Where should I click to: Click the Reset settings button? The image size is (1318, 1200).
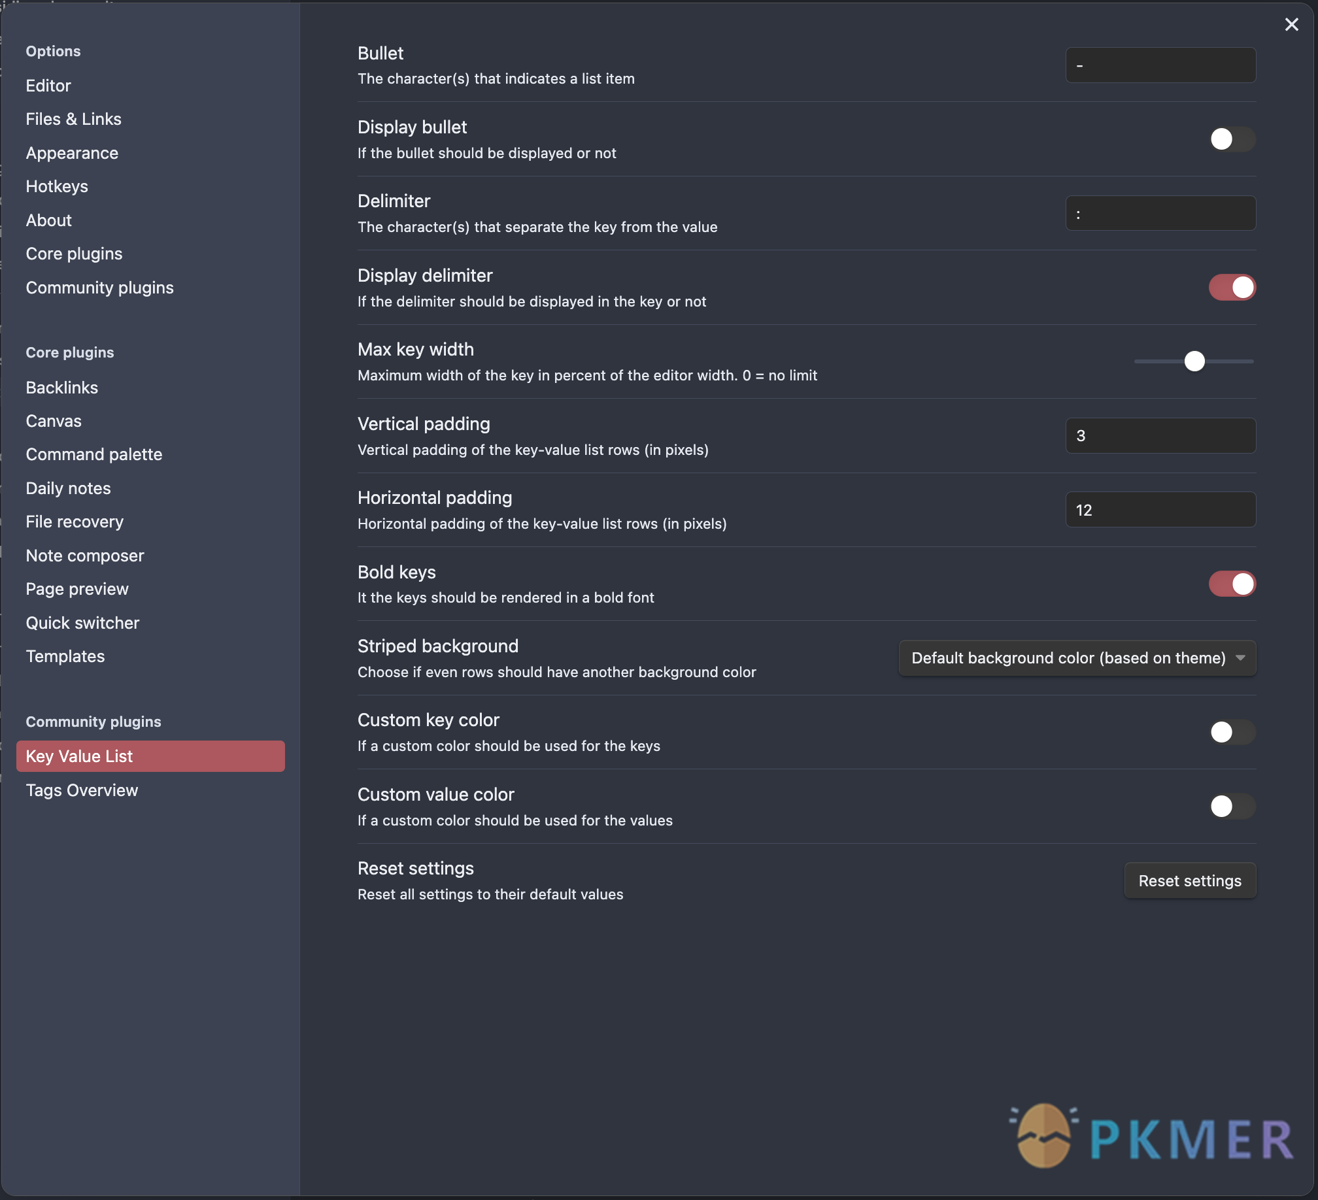pos(1189,880)
